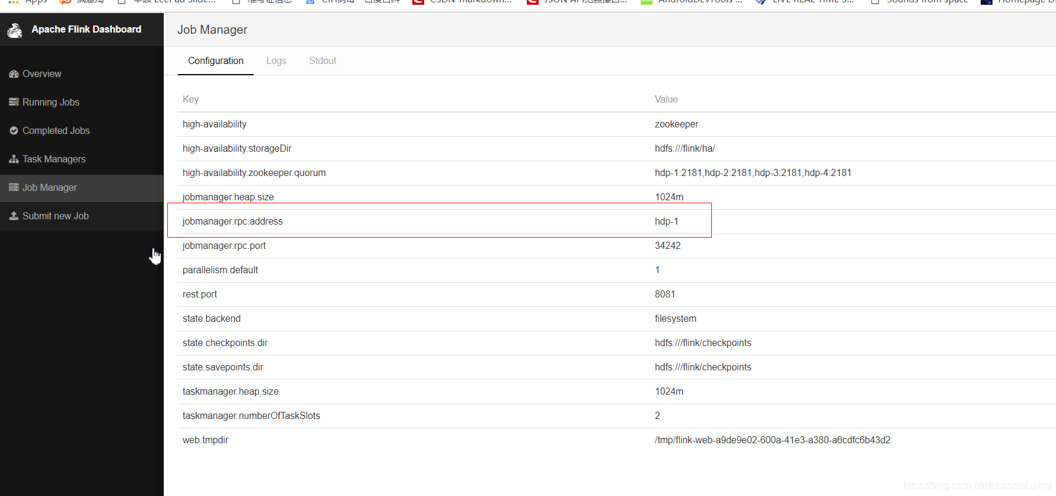Screen dimensions: 1056x496
Task: Click the Value column header
Action: (666, 99)
